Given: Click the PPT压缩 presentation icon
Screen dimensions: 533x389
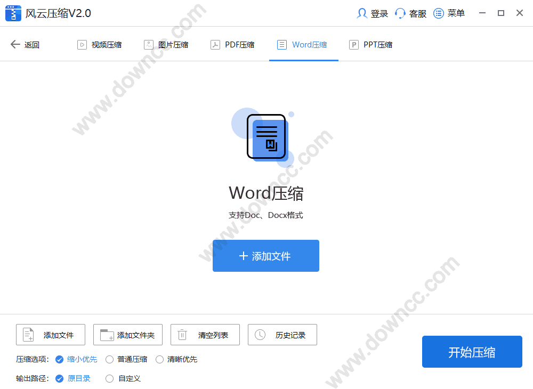Looking at the screenshot, I should pos(353,44).
